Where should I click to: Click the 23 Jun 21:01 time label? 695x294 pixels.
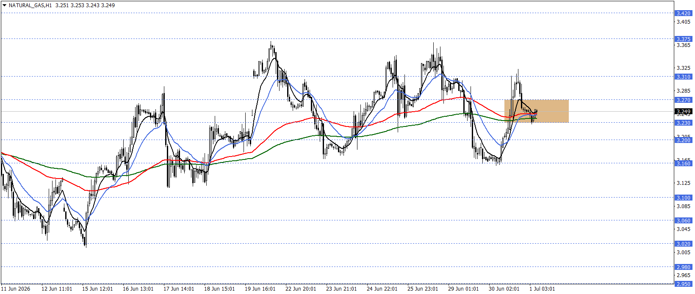coord(341,289)
